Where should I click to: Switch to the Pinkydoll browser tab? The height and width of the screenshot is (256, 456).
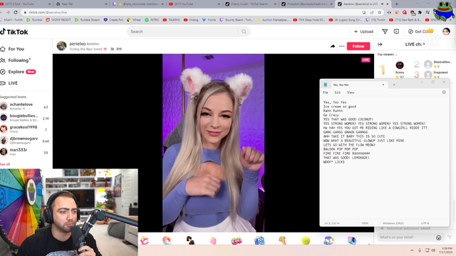(x=306, y=4)
